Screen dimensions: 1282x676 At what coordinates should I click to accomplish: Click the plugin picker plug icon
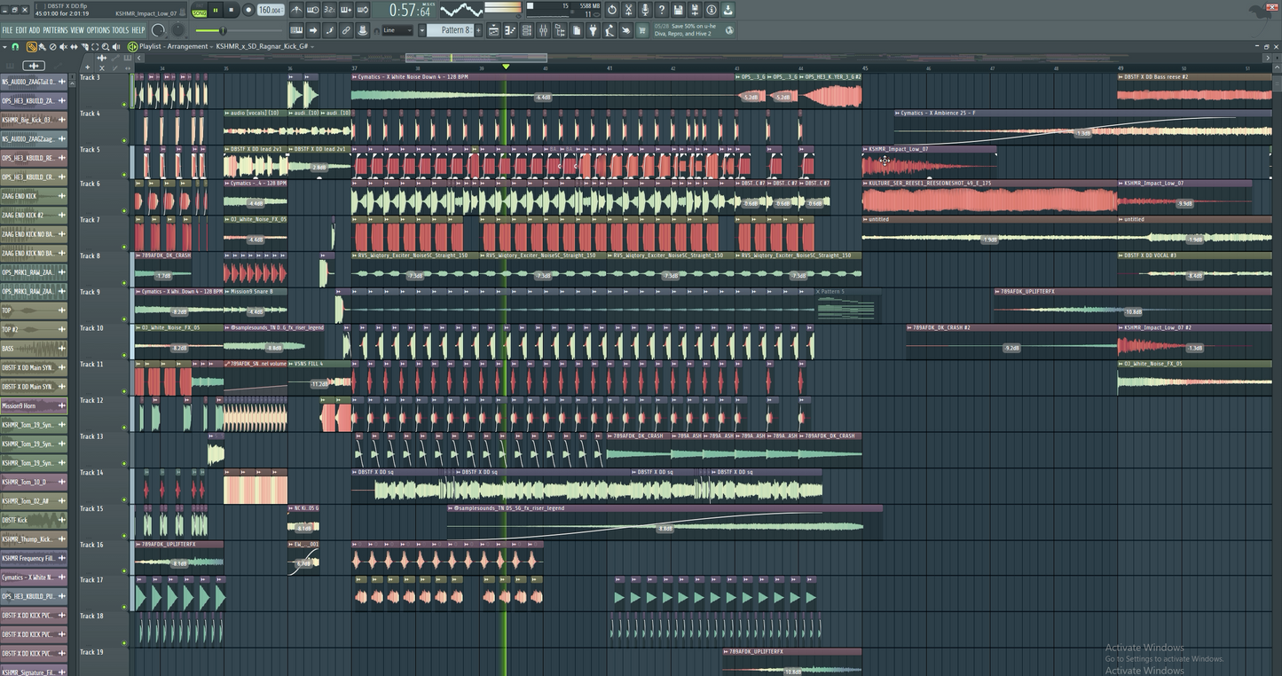pyautogui.click(x=593, y=30)
